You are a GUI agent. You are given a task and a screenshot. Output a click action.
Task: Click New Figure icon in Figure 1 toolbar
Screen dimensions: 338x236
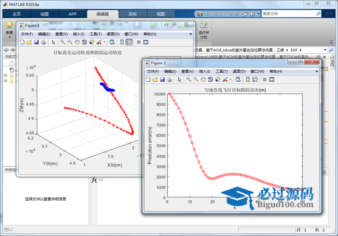click(22, 42)
